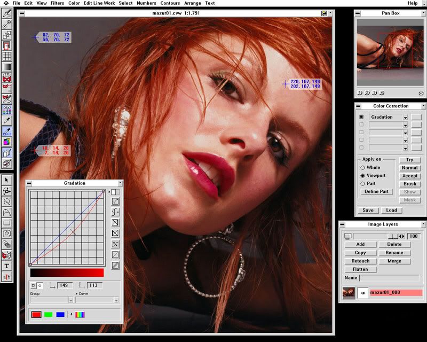Select the a|b text edit tool
Viewport: 427px width, 342px height.
click(7, 277)
